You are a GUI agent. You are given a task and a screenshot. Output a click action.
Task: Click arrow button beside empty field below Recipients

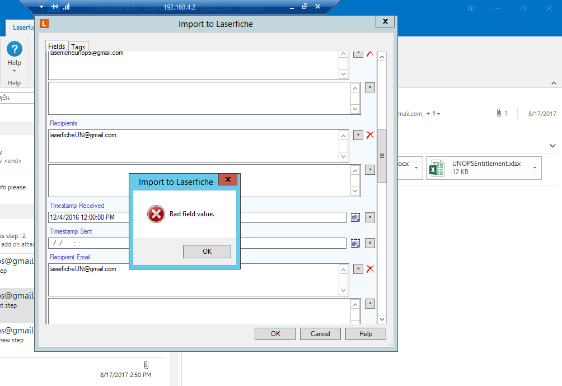tap(370, 170)
